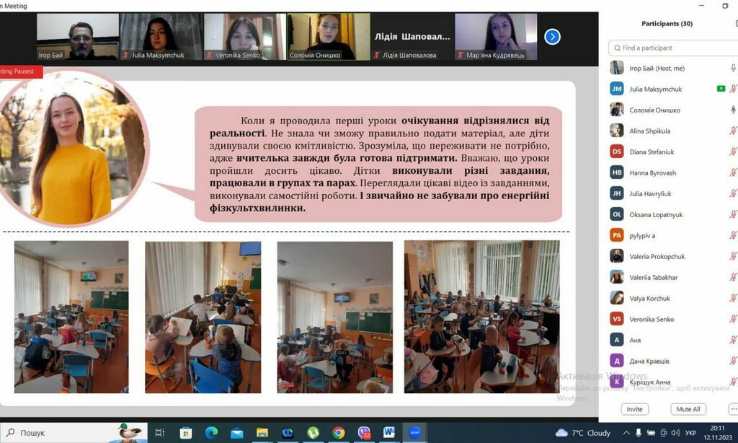Click the Zoom icon in taskbar
The image size is (738, 443).
[414, 433]
